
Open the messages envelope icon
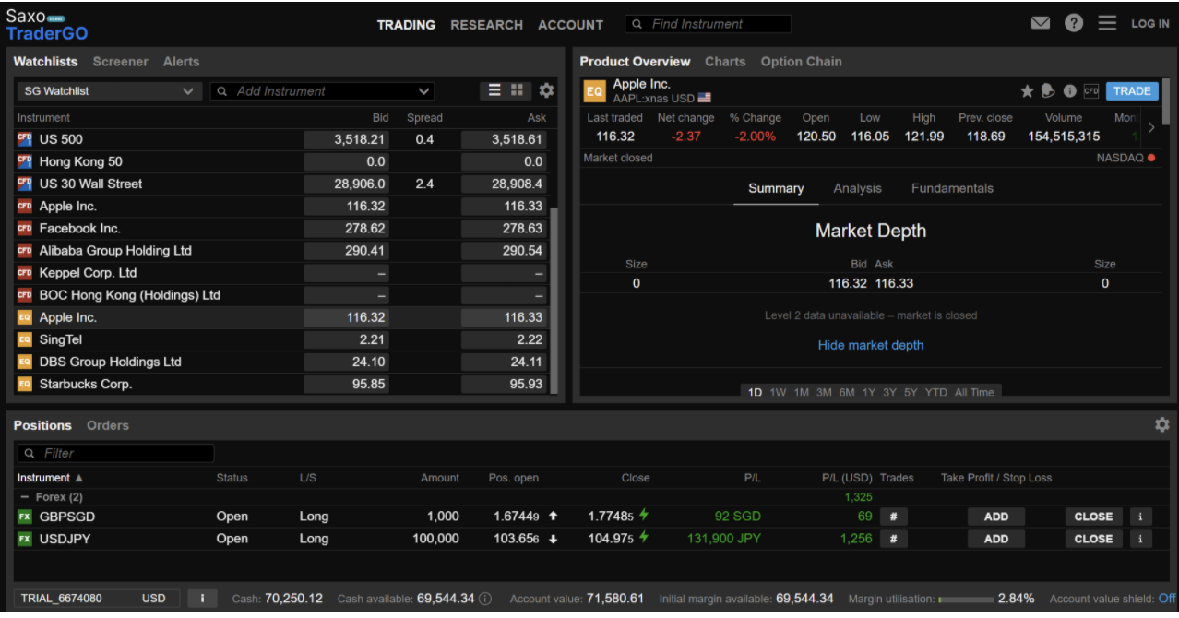[x=1041, y=24]
